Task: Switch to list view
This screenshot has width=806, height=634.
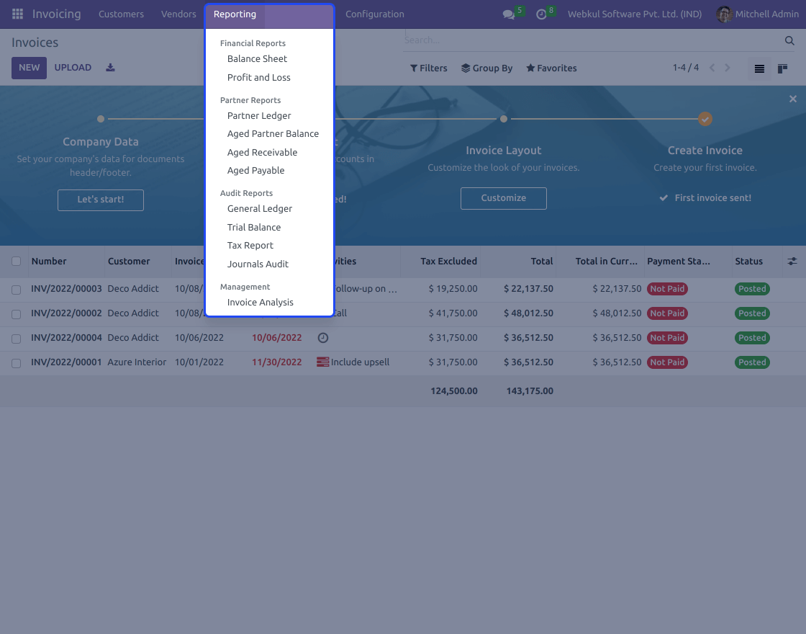Action: click(x=759, y=68)
